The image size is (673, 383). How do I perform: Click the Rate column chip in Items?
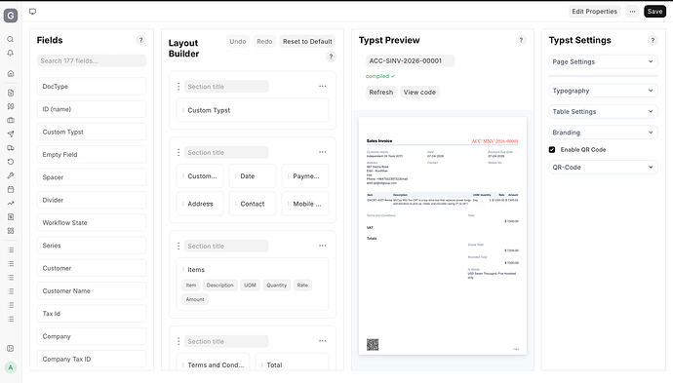click(302, 286)
